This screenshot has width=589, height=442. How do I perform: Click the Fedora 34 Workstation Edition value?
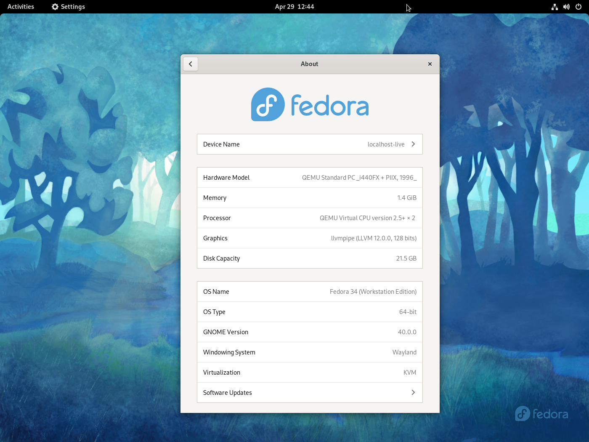pos(373,292)
